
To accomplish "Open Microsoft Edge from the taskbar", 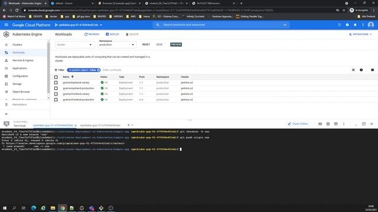I will [x=34, y=208].
